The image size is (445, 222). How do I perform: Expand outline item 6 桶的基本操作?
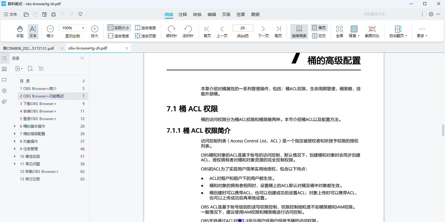coord(15,126)
